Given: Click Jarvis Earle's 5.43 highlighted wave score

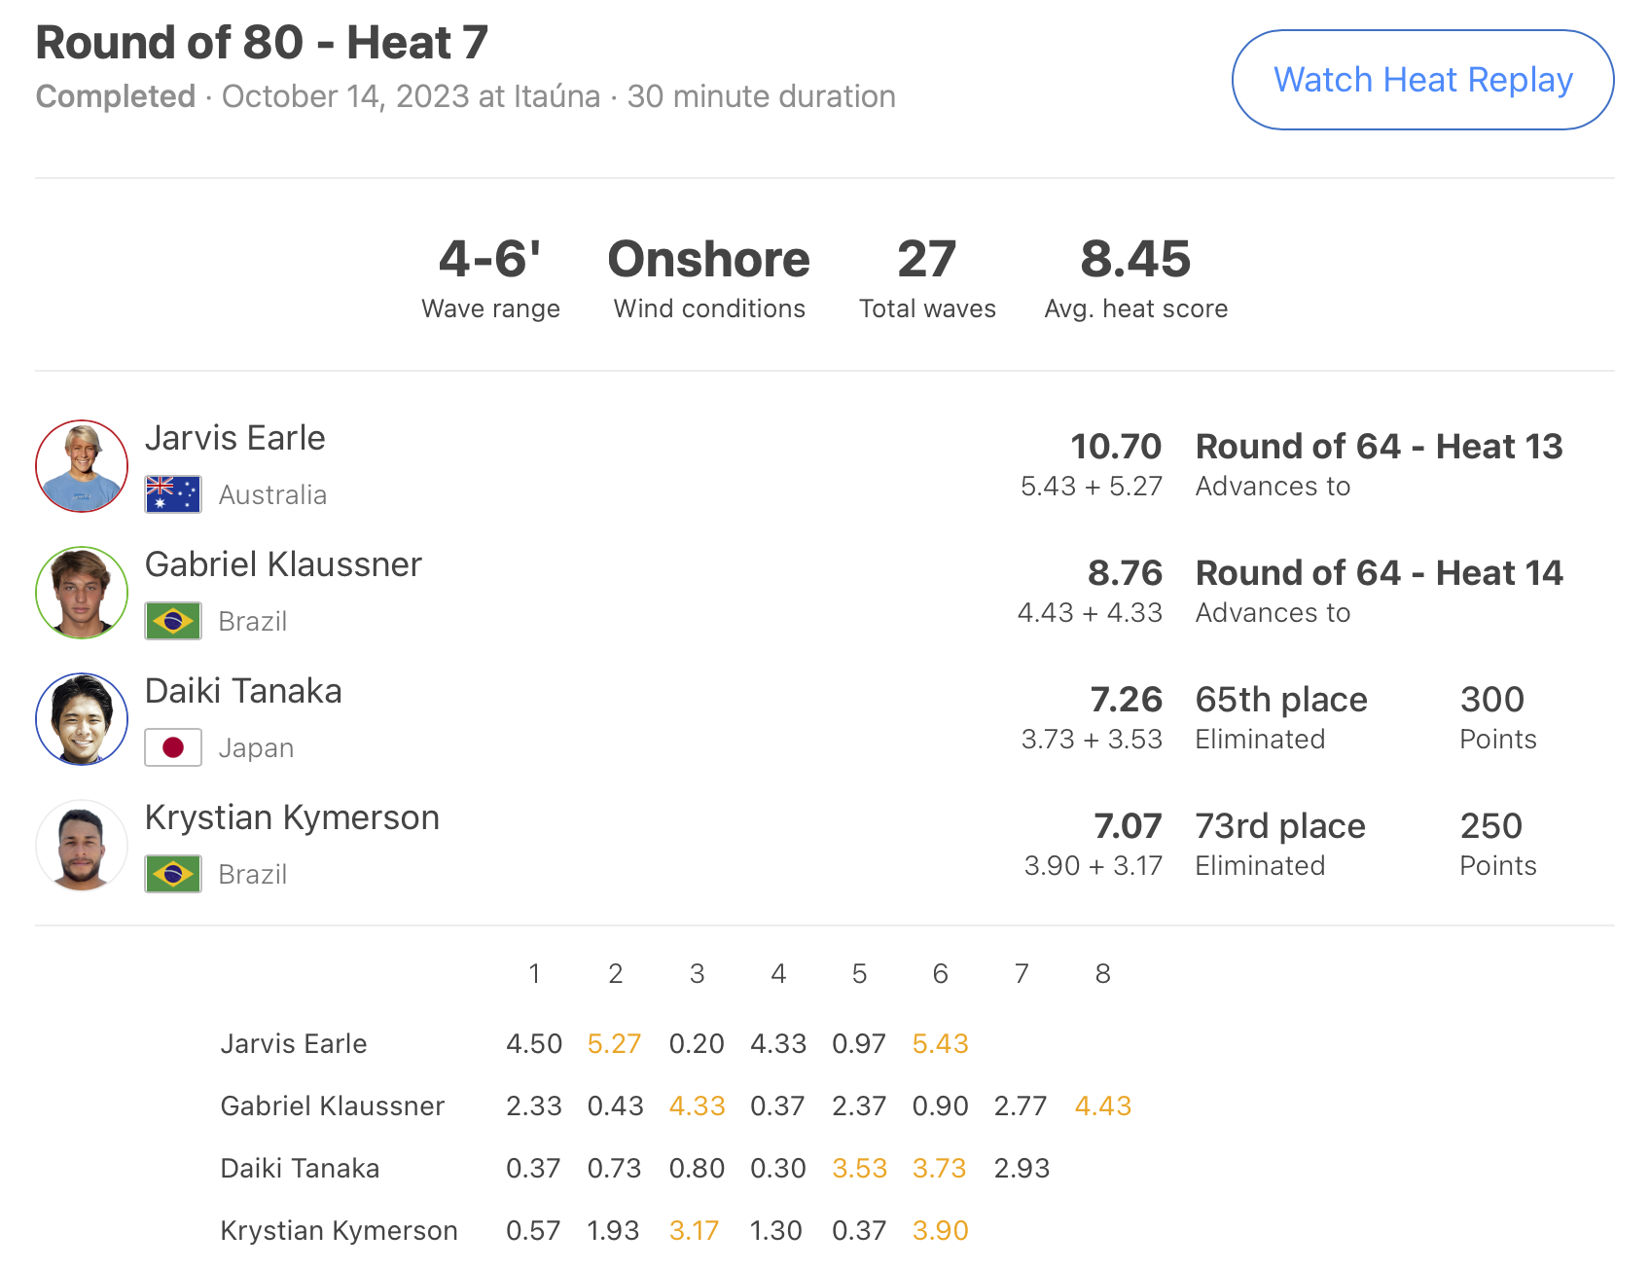Looking at the screenshot, I should [x=940, y=1043].
